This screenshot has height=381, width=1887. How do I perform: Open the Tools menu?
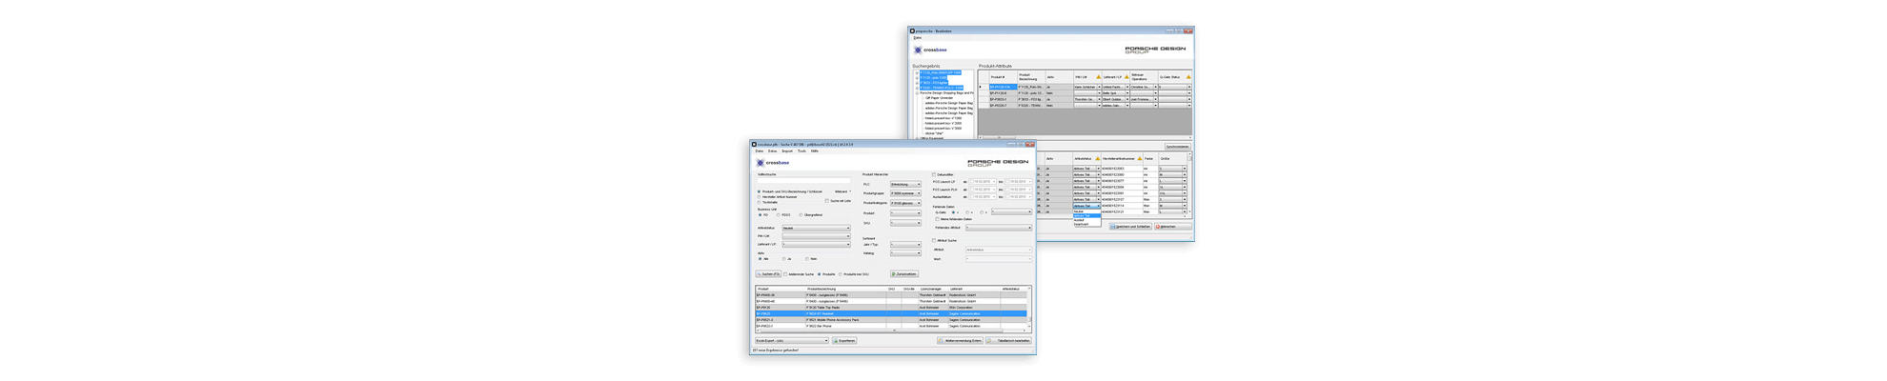pyautogui.click(x=801, y=150)
